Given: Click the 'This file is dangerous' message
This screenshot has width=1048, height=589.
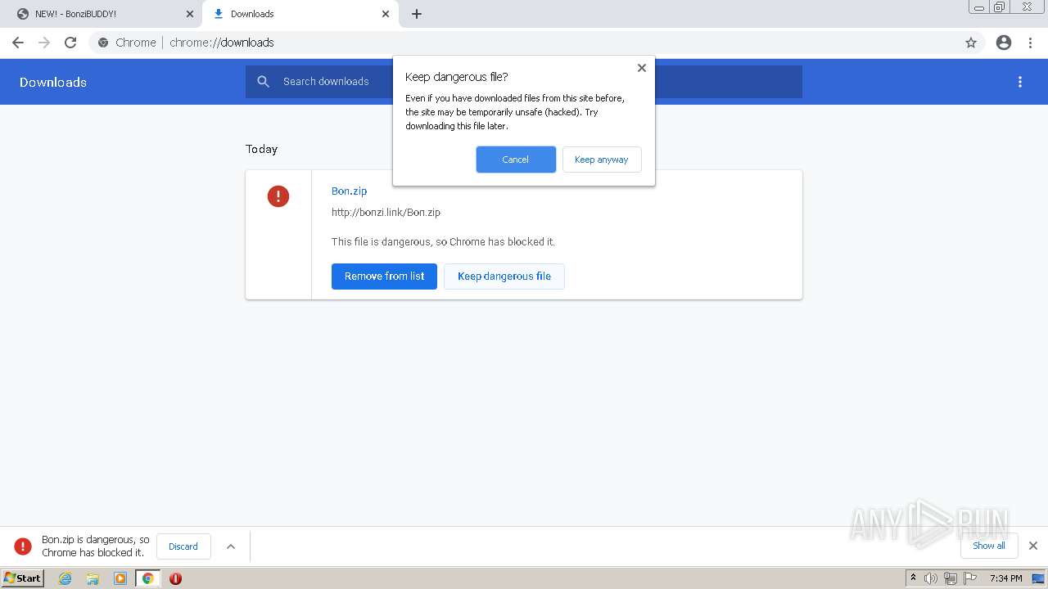Looking at the screenshot, I should tap(443, 242).
